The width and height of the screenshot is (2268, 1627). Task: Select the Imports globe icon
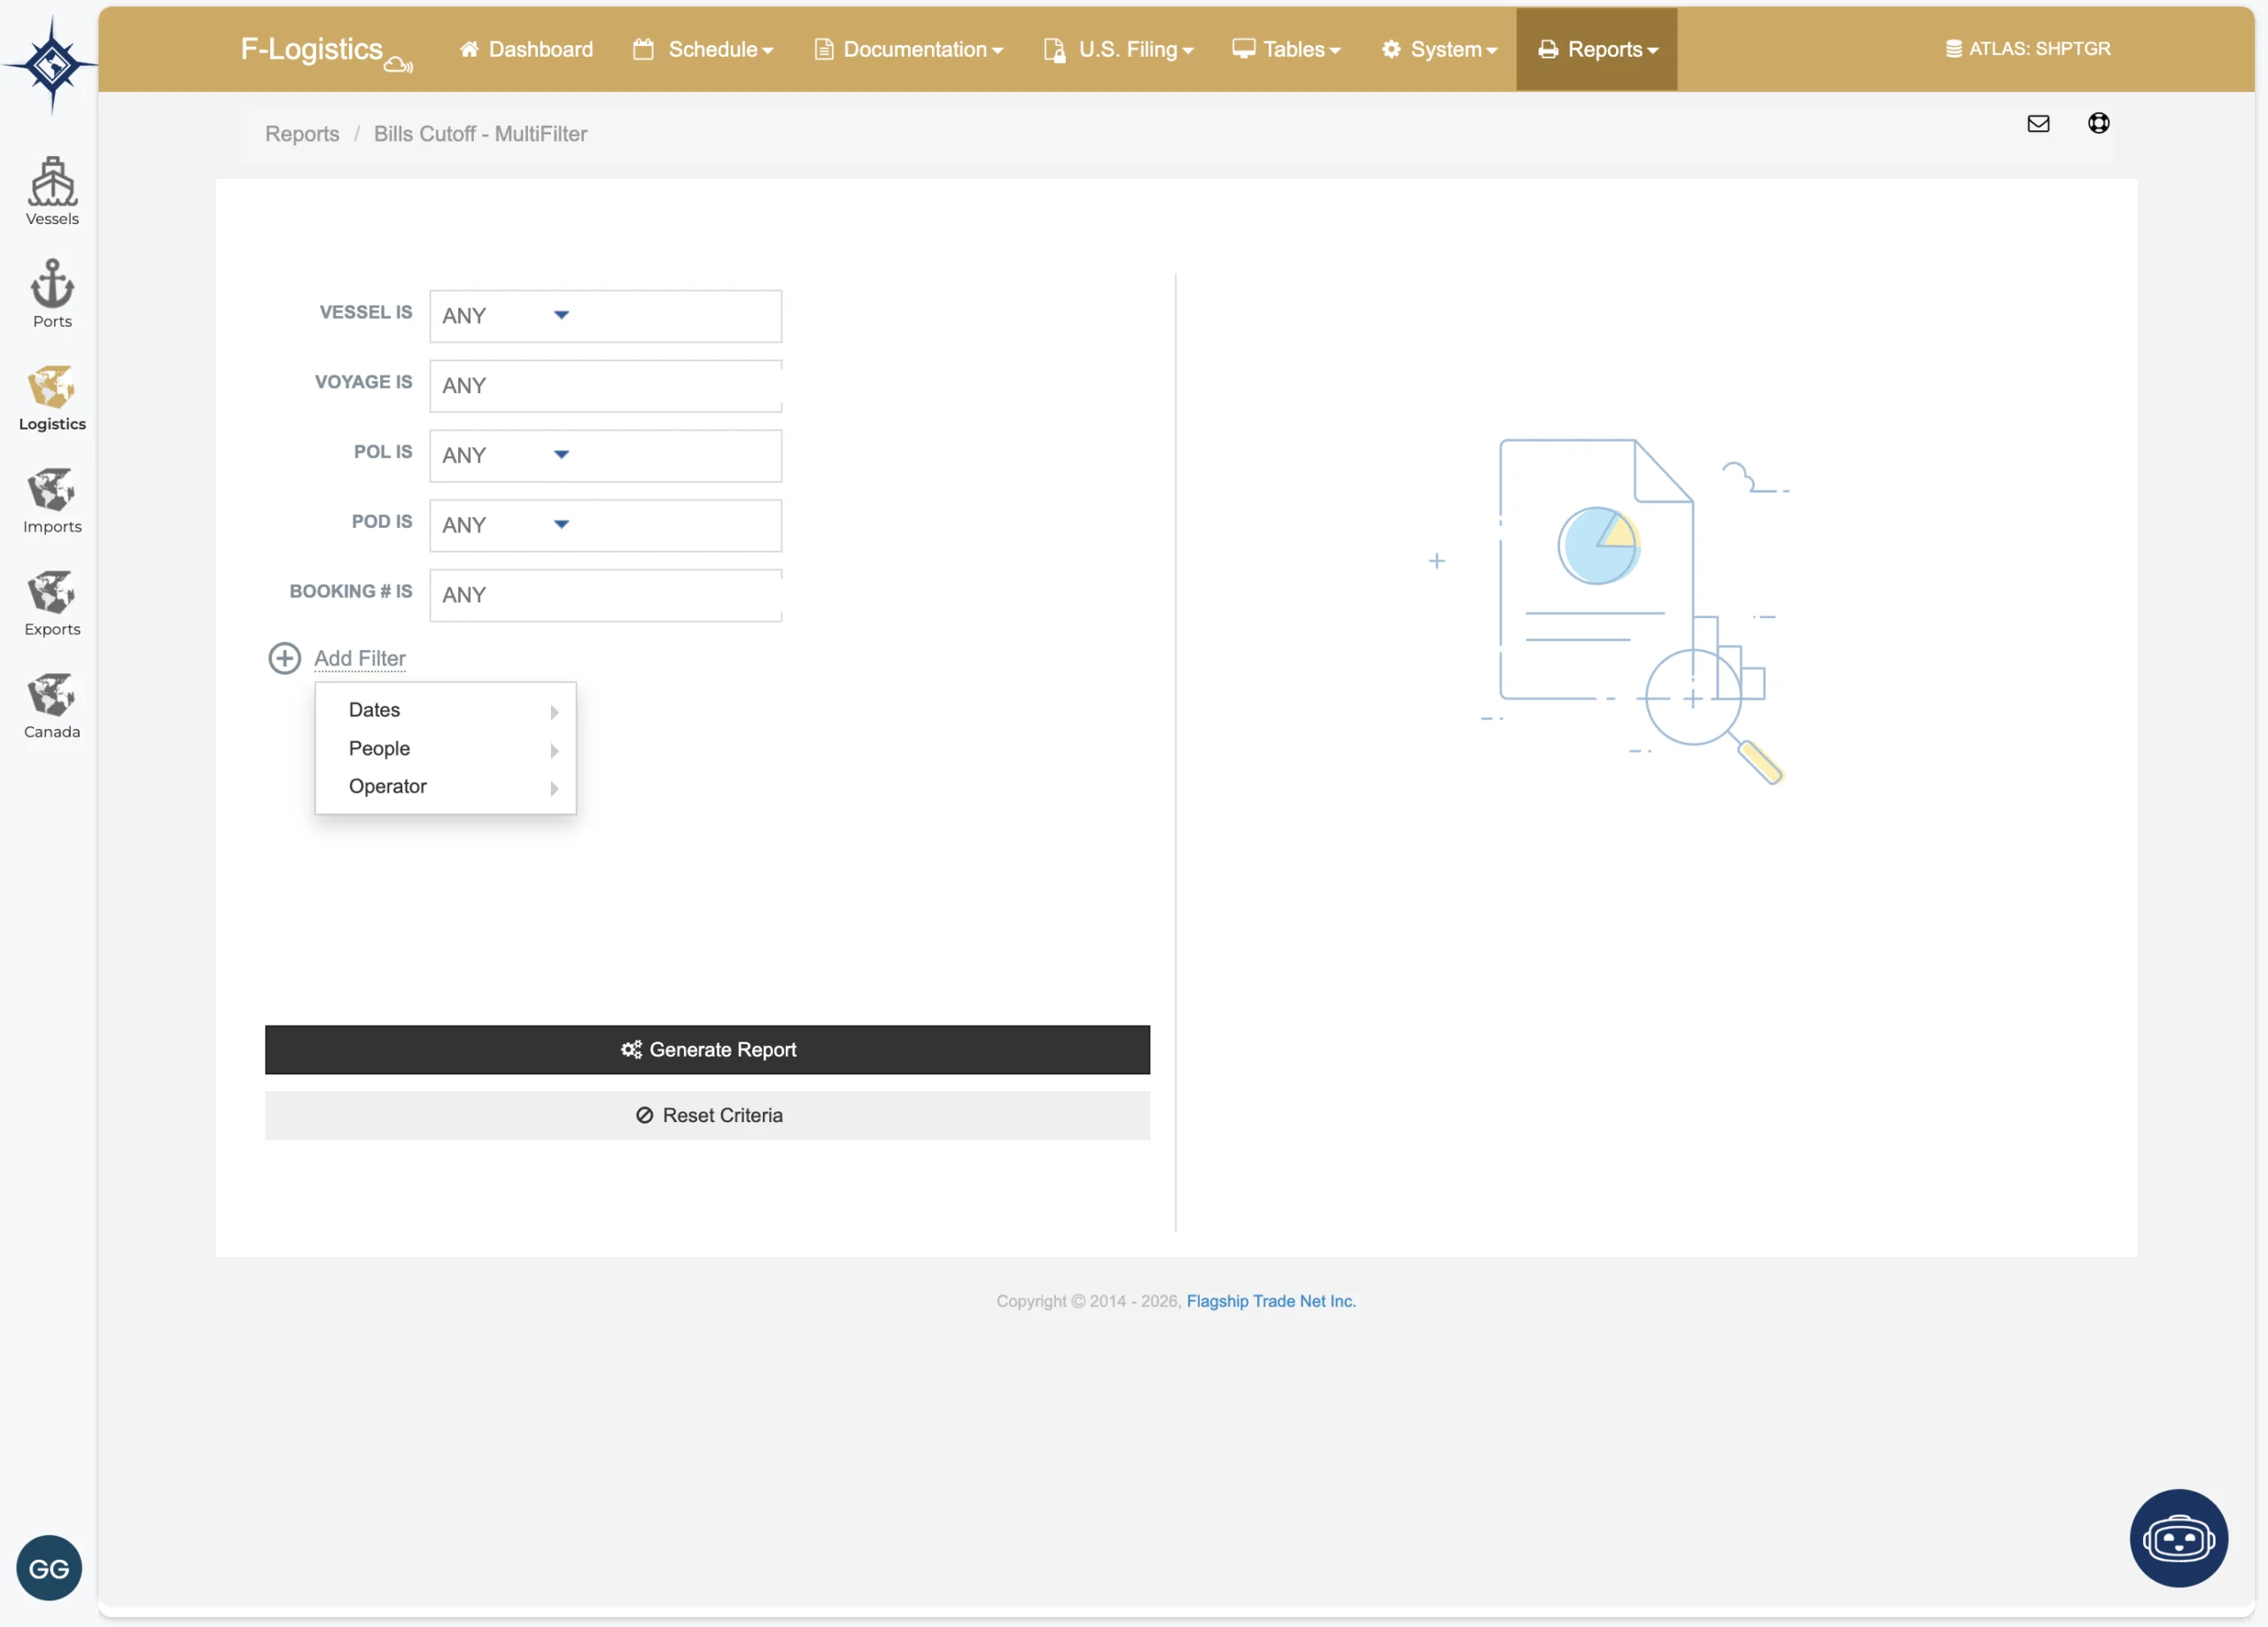coord(52,499)
